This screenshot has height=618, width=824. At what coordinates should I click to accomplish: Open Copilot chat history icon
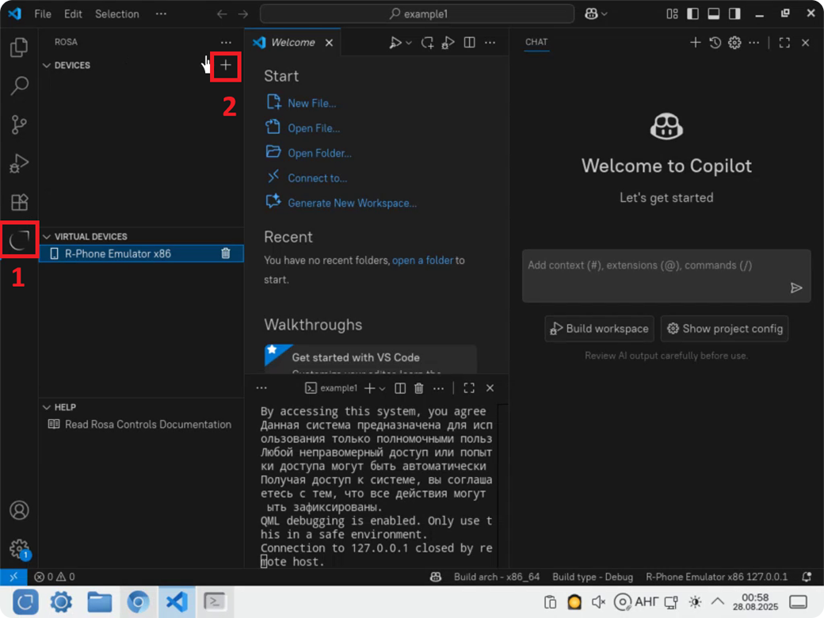(715, 42)
